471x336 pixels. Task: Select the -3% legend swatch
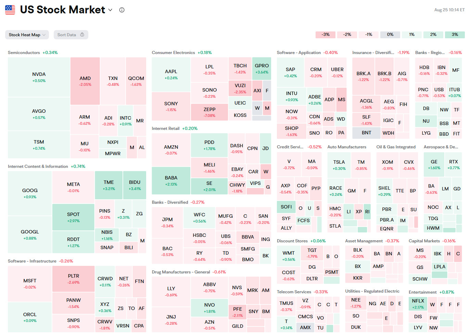[326, 35]
